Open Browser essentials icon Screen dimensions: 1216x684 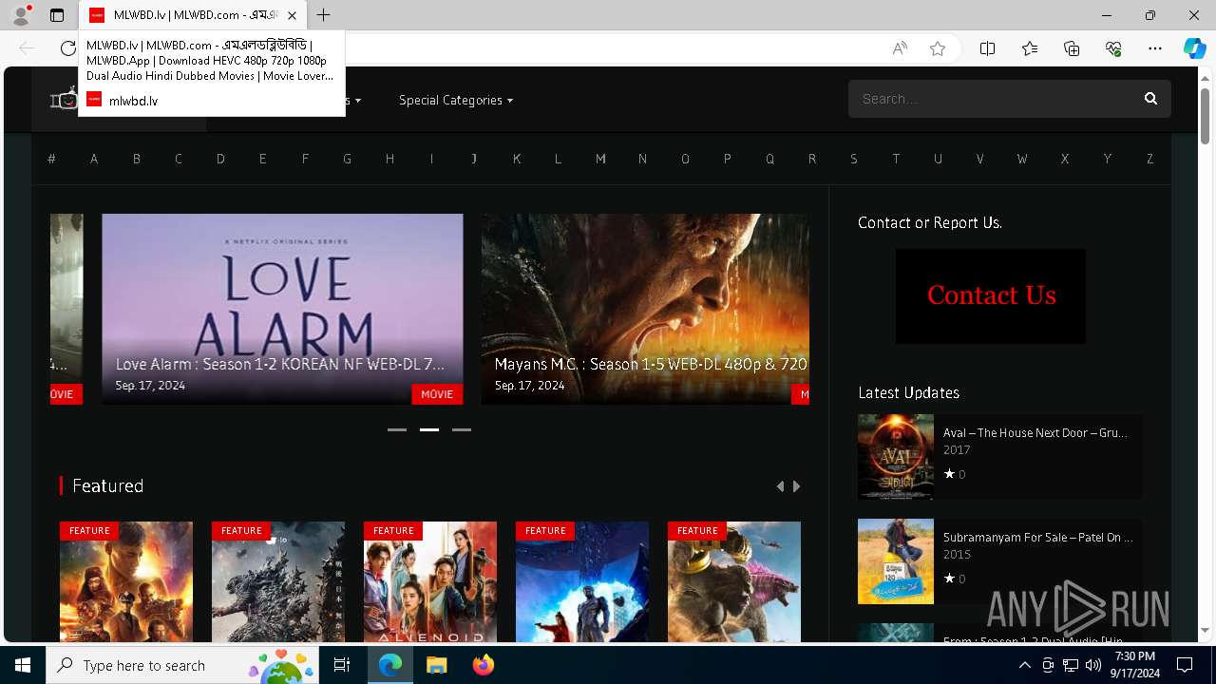click(x=1113, y=48)
